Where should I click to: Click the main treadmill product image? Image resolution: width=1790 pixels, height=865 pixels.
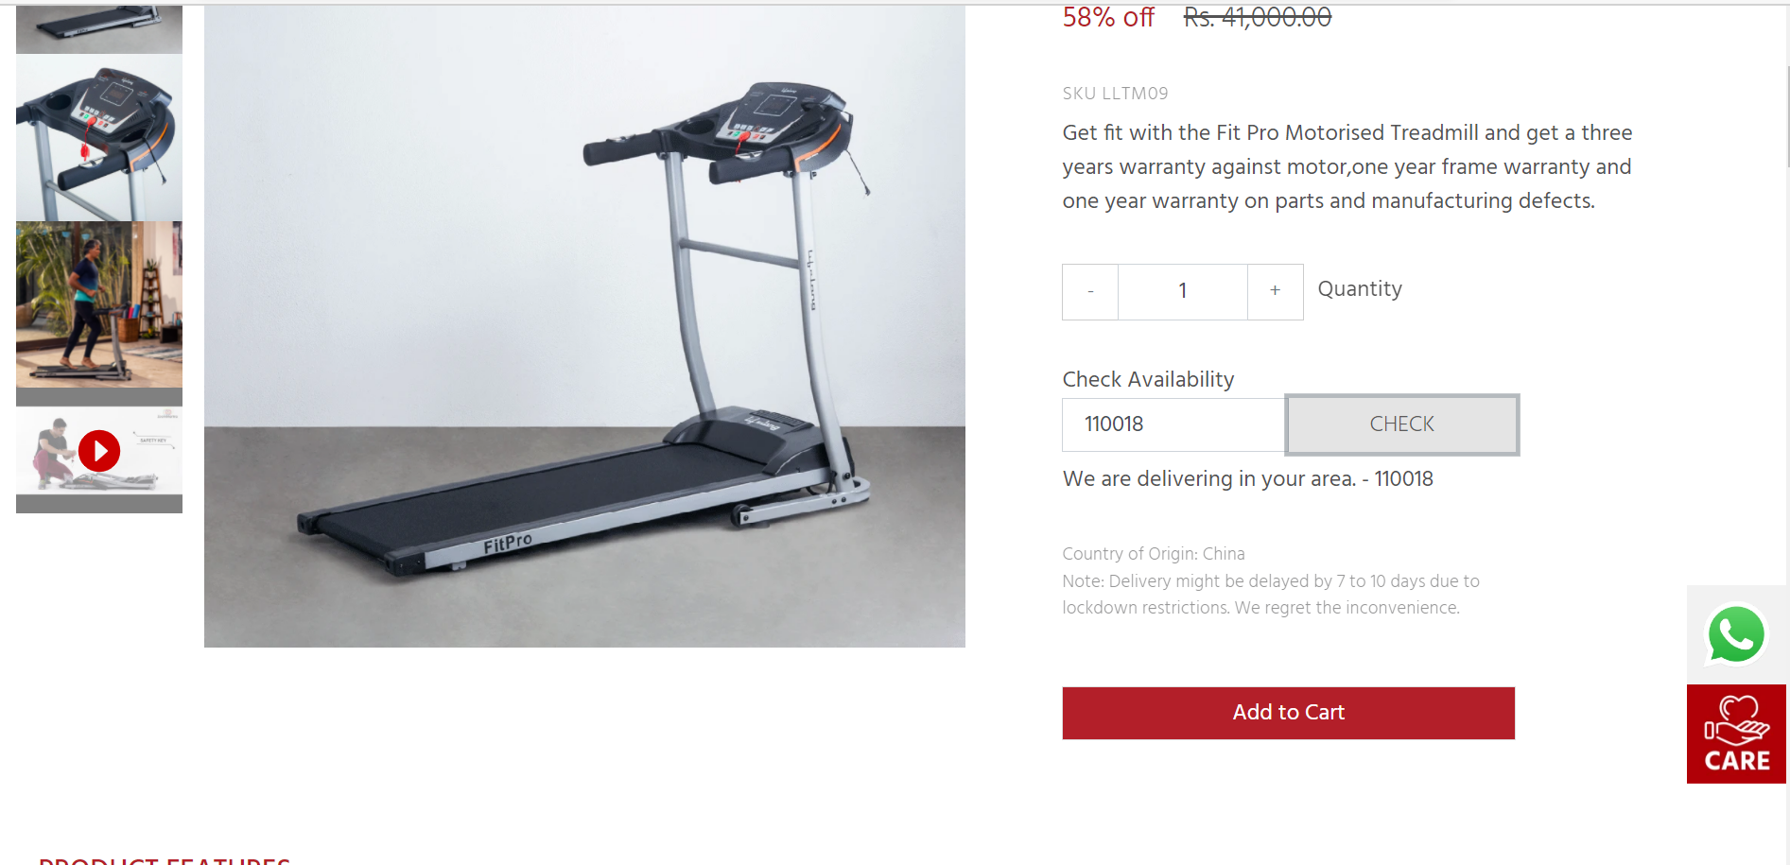pos(584,326)
